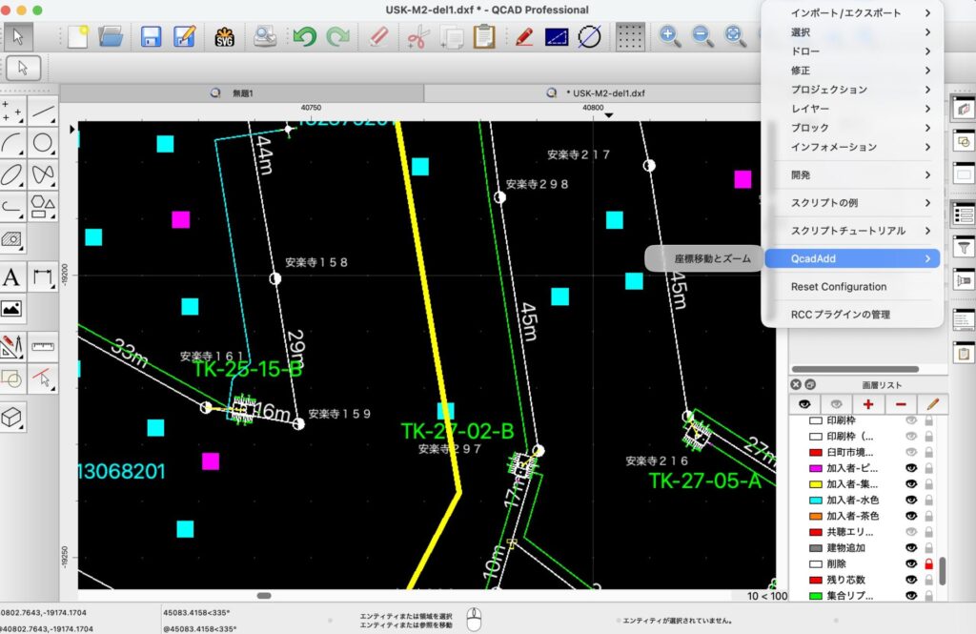Undo the last action
The height and width of the screenshot is (634, 976).
[305, 37]
